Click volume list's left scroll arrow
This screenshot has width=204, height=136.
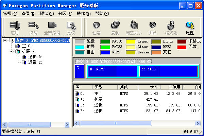point(76,123)
